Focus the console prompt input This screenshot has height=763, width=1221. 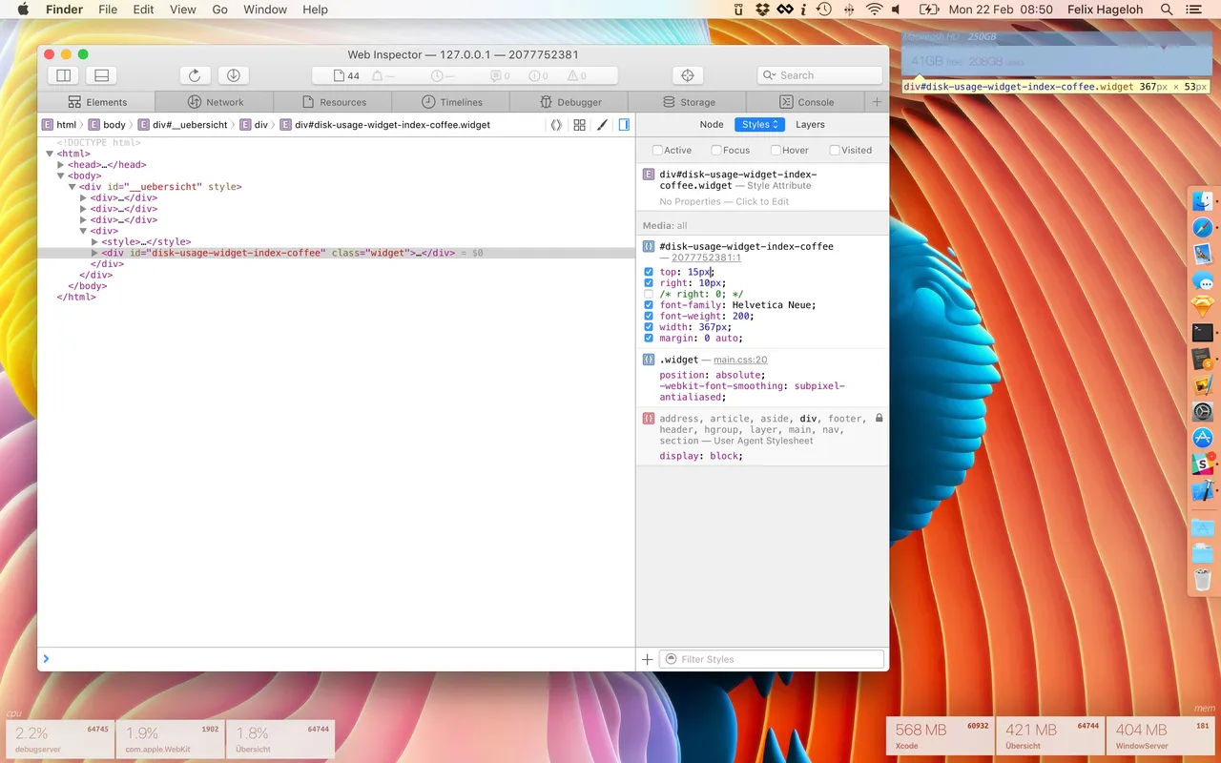(336, 658)
